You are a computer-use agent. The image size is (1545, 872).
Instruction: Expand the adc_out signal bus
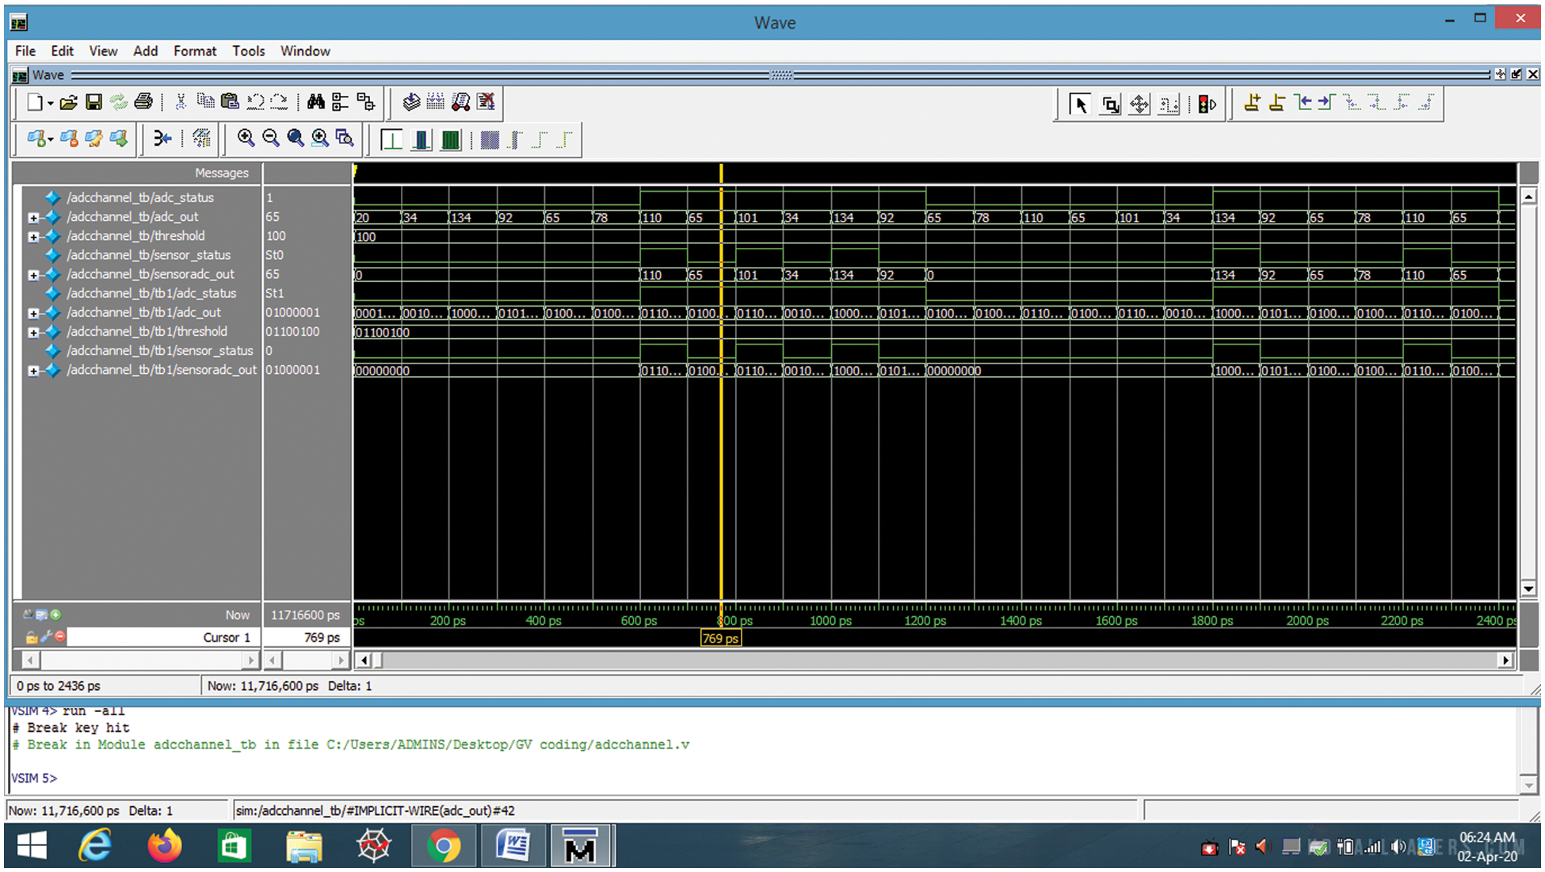(33, 217)
